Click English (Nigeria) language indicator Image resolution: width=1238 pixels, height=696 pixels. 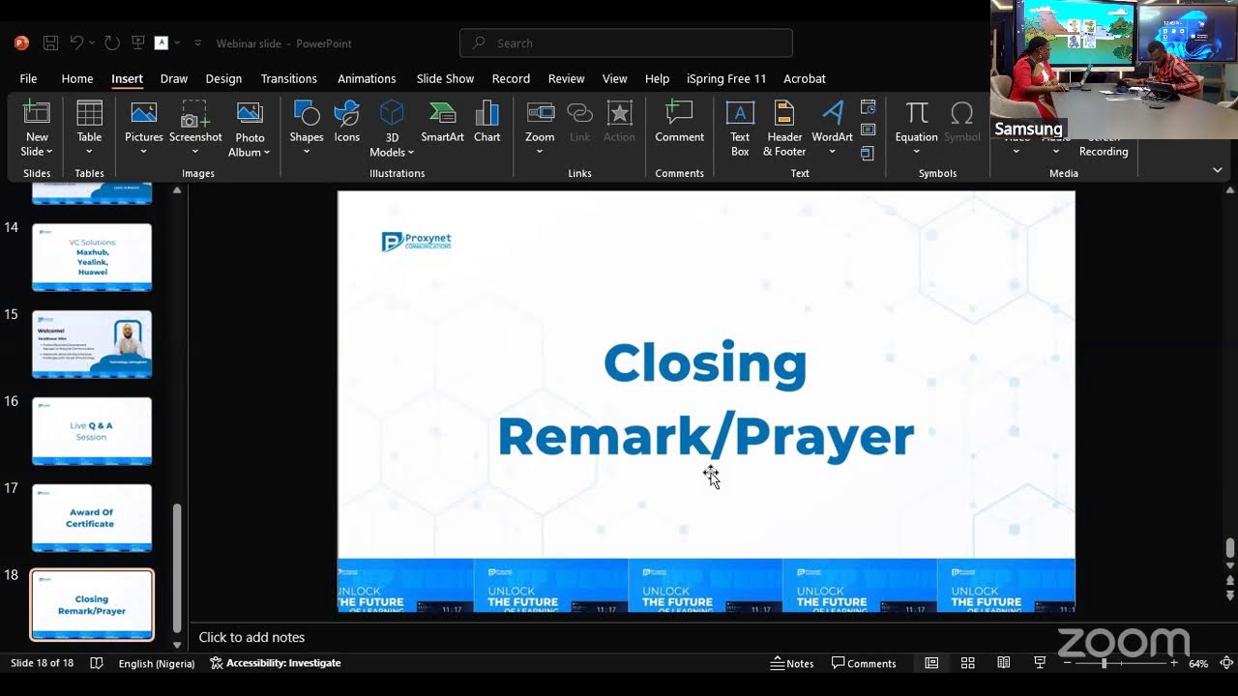(x=157, y=663)
